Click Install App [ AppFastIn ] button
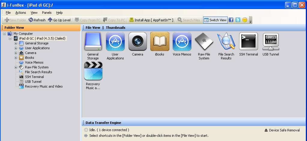This screenshot has width=307, height=141. point(151,20)
